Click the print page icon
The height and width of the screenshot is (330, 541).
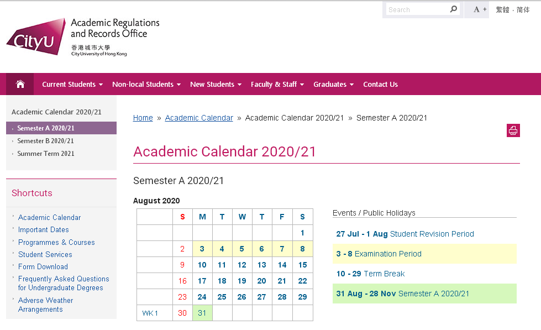(x=513, y=130)
